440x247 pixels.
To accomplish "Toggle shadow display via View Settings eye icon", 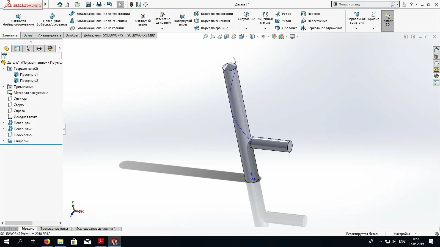I will [263, 37].
